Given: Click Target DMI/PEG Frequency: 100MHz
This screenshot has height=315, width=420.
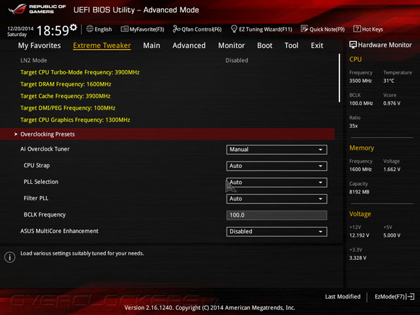Looking at the screenshot, I should click(x=68, y=108).
